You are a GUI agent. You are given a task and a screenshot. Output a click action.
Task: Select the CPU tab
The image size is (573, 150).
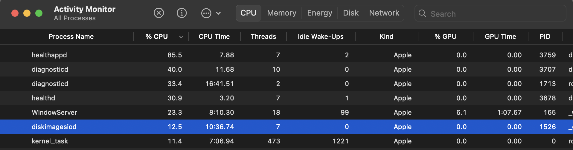click(x=248, y=13)
